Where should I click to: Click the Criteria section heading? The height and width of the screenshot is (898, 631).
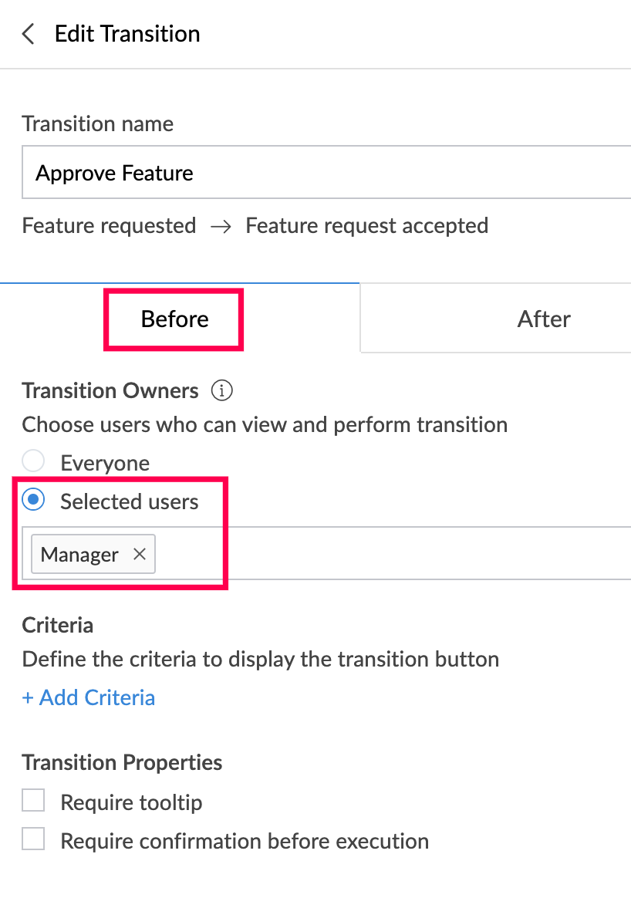click(58, 625)
